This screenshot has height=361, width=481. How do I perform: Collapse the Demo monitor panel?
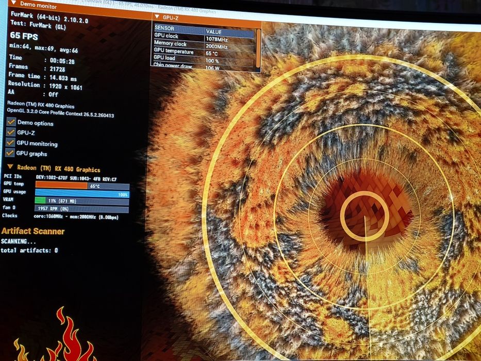(x=13, y=3)
